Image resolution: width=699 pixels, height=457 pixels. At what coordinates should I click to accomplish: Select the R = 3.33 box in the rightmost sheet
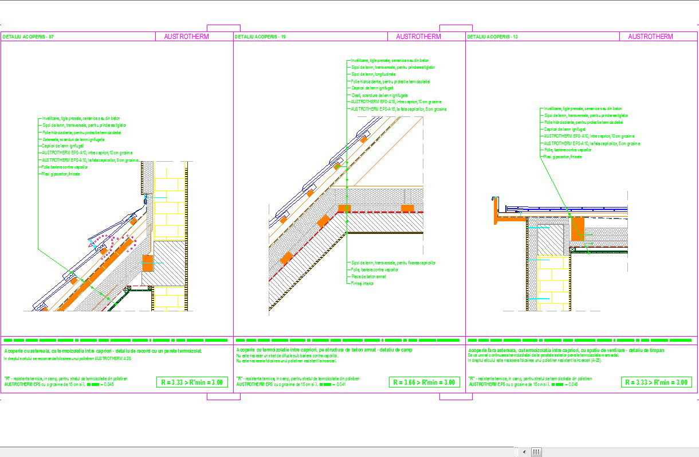point(656,382)
